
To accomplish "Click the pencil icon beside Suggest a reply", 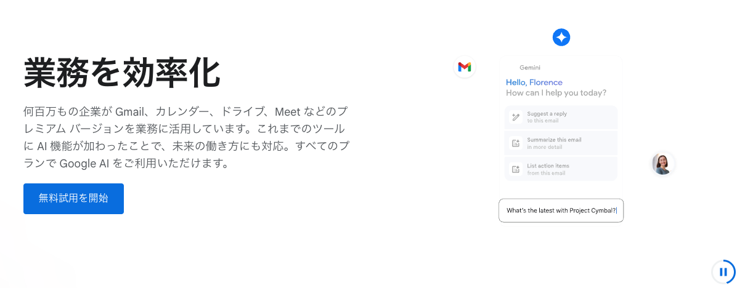I will 516,117.
